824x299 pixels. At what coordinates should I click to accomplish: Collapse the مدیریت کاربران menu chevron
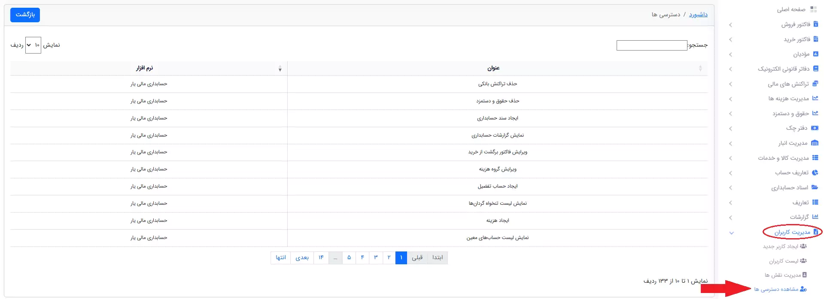(x=732, y=233)
